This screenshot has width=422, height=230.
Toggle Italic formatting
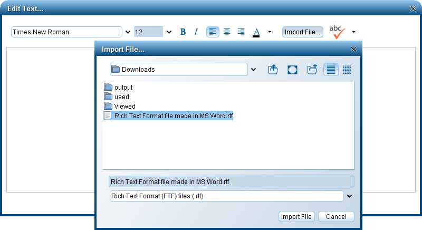pyautogui.click(x=196, y=32)
